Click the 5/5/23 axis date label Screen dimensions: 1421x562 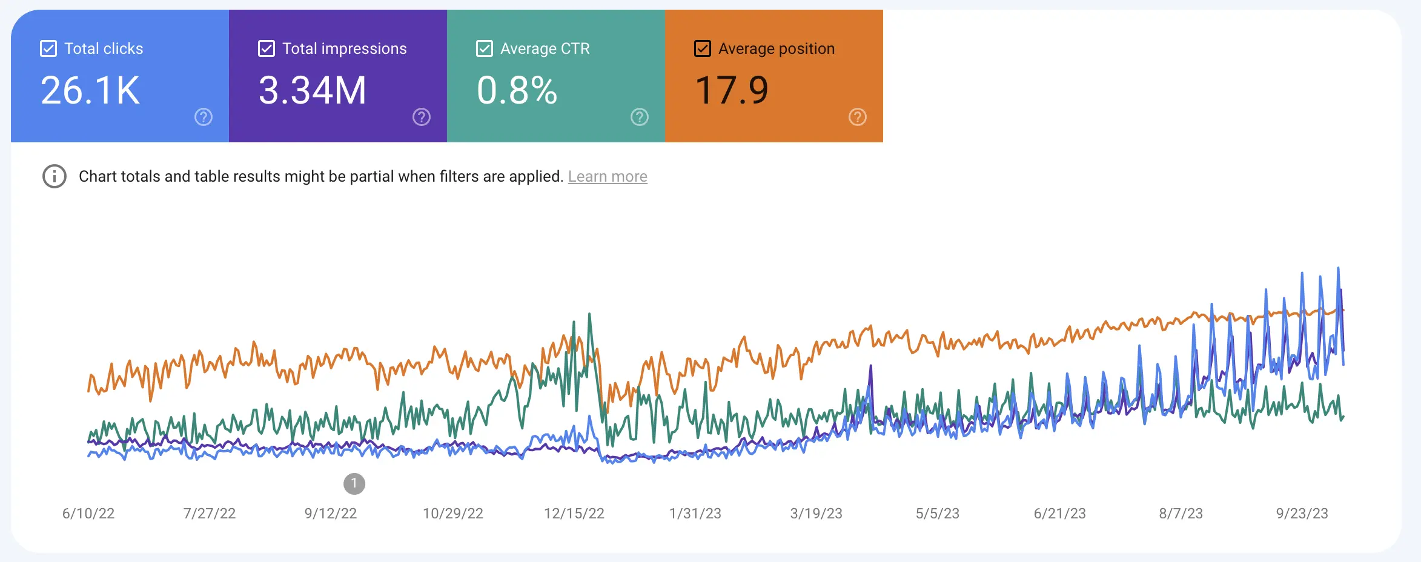coord(938,514)
